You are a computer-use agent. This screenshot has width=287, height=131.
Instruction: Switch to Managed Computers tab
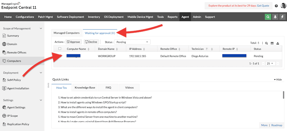point(67,33)
